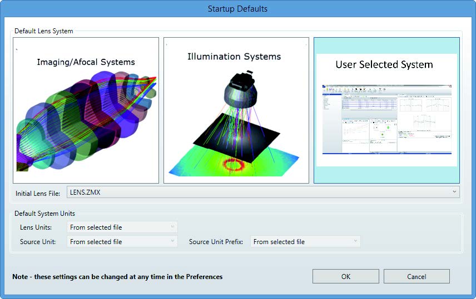
Task: Open the Lens Units dropdown
Action: click(x=122, y=227)
